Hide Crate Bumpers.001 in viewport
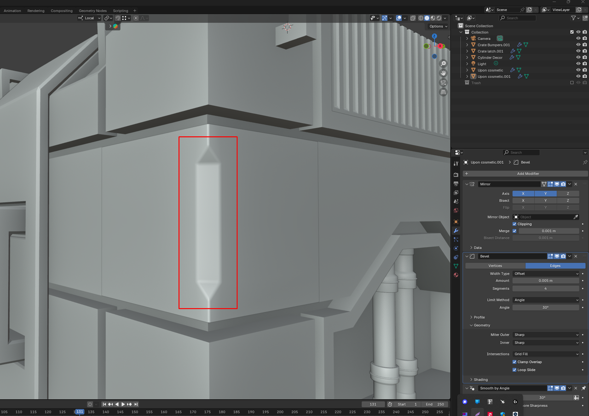 [x=578, y=45]
